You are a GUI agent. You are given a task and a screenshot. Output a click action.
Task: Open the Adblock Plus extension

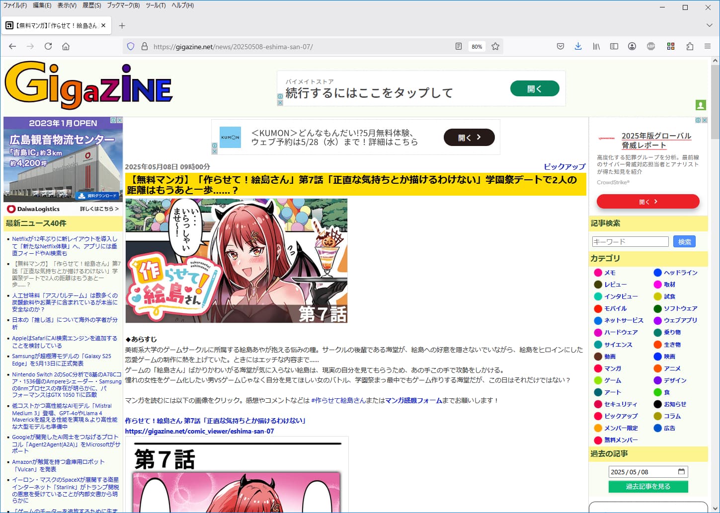pos(651,46)
